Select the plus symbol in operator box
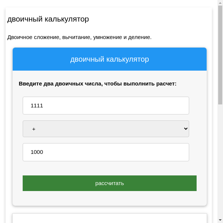The width and height of the screenshot is (223, 223). 34,129
